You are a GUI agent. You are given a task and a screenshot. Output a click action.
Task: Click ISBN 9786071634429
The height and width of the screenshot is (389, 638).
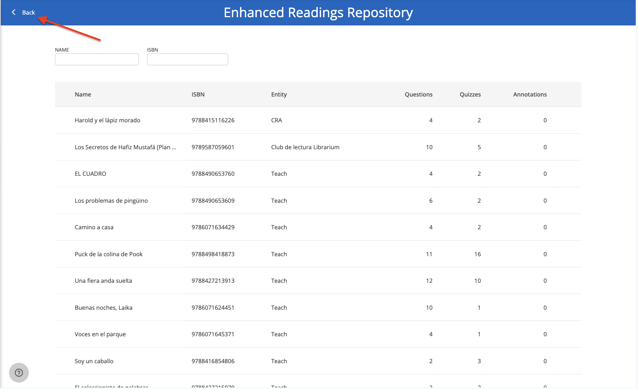(x=213, y=227)
